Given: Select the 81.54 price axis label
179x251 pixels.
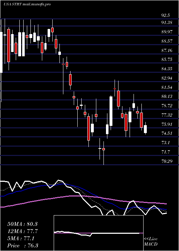Looking at the screenshot, I should pyautogui.click(x=166, y=87).
